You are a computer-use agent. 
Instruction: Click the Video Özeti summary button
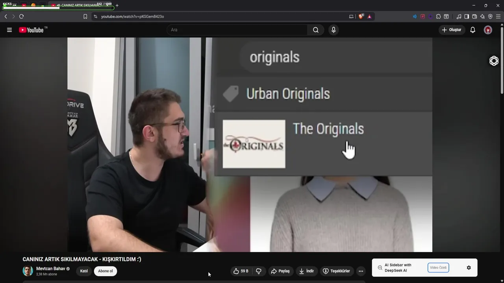[x=438, y=268]
